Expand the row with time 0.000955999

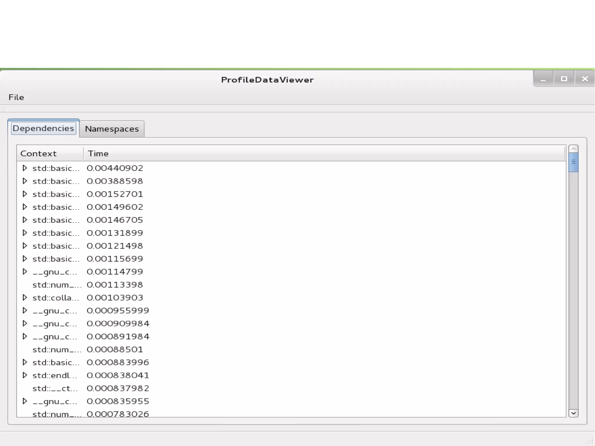point(25,310)
